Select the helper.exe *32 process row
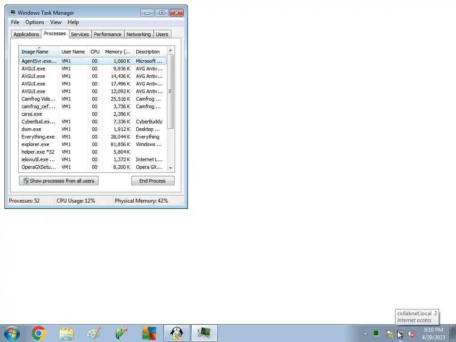Image resolution: width=456 pixels, height=342 pixels. 93,152
